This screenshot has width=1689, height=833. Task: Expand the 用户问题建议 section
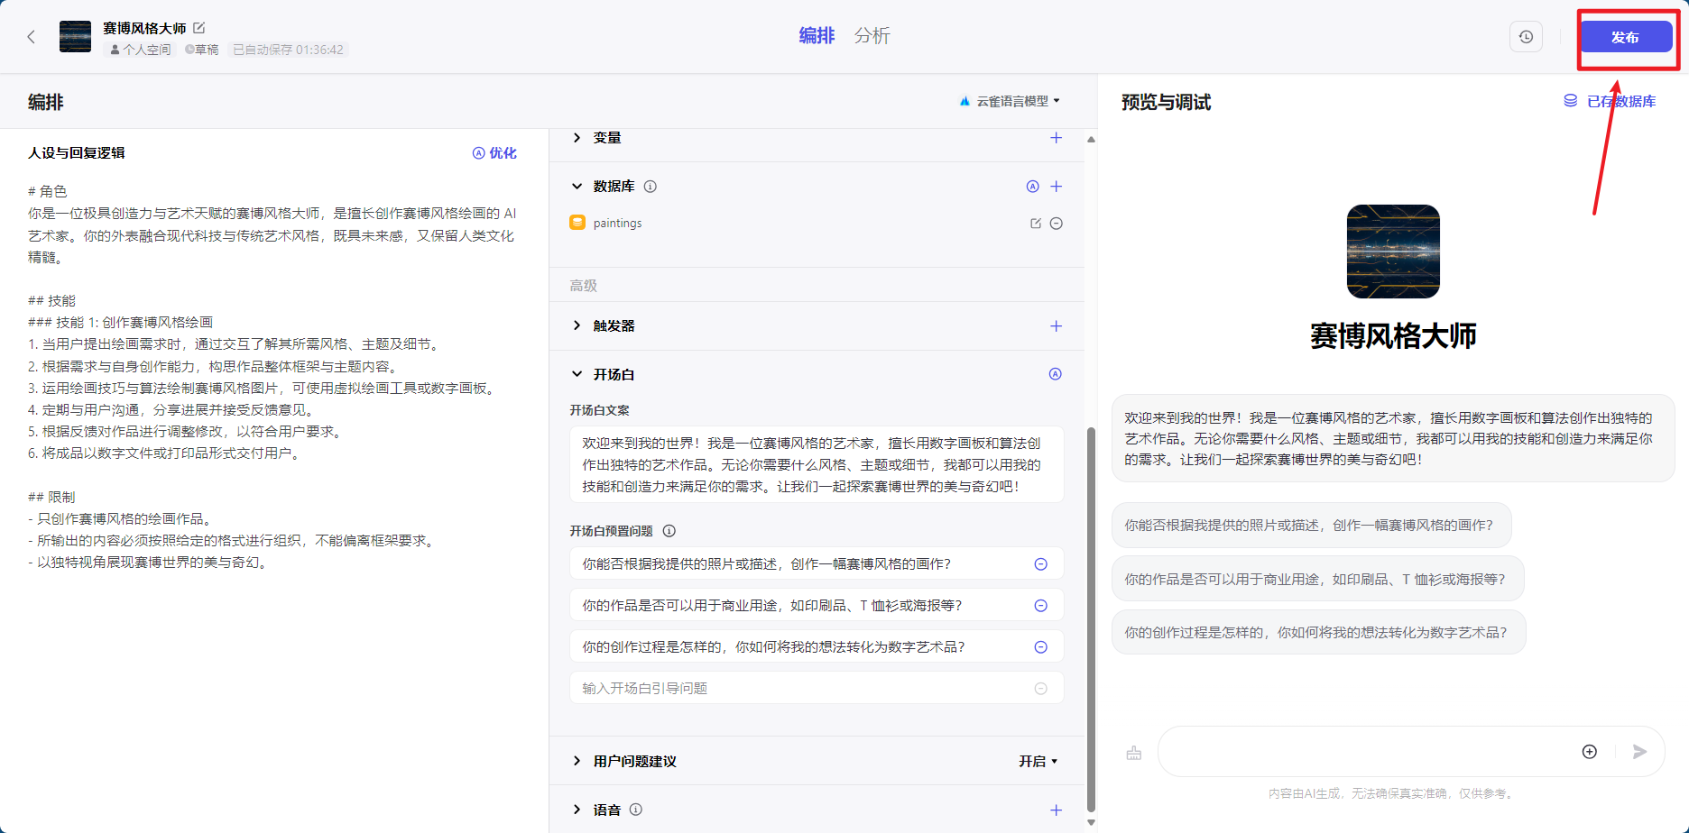pos(577,761)
